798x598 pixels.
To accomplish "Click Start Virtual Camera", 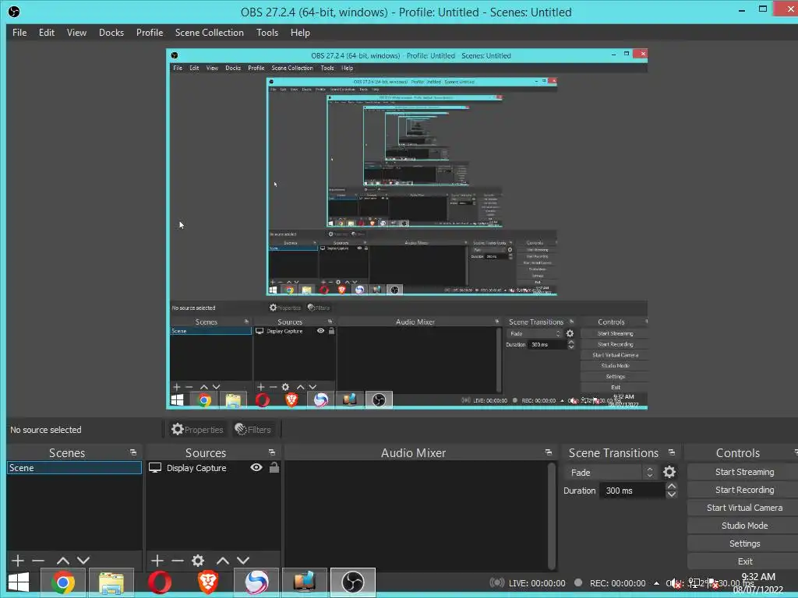I will 744,508.
